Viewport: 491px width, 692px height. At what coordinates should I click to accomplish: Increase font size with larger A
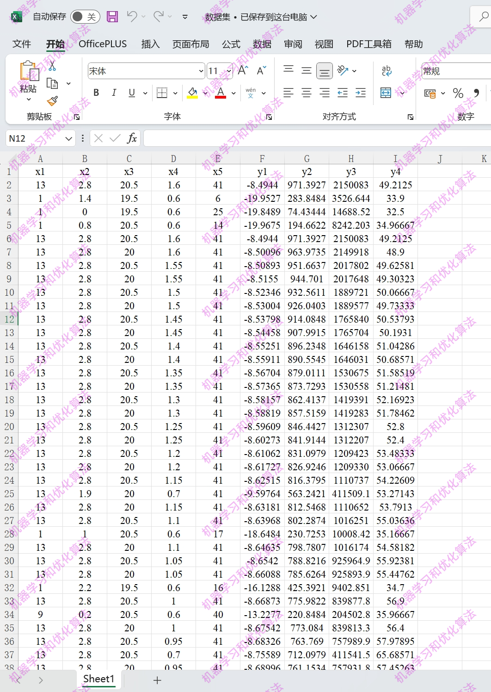coord(243,70)
